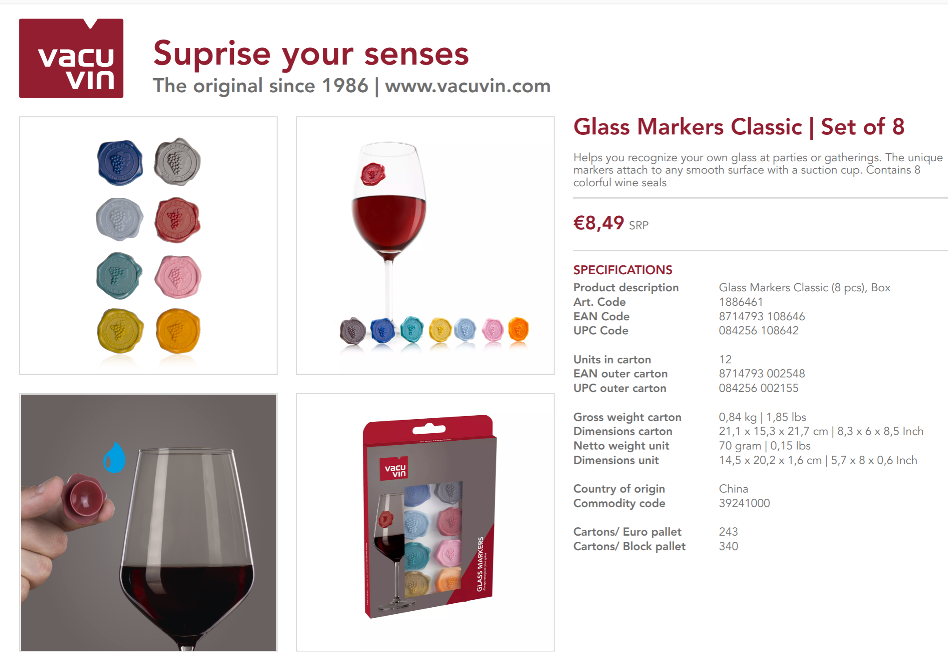Select the navy blue seal in the eight-marker grid
Image resolution: width=948 pixels, height=667 pixels.
120,163
